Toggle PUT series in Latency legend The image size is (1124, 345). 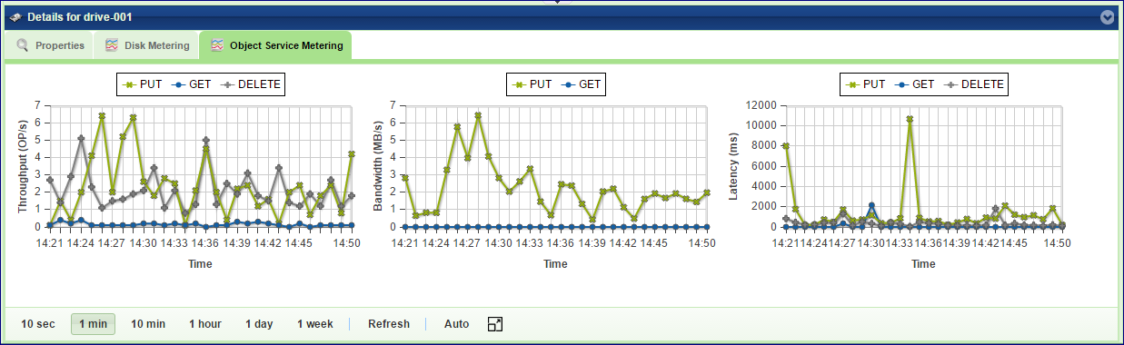864,84
